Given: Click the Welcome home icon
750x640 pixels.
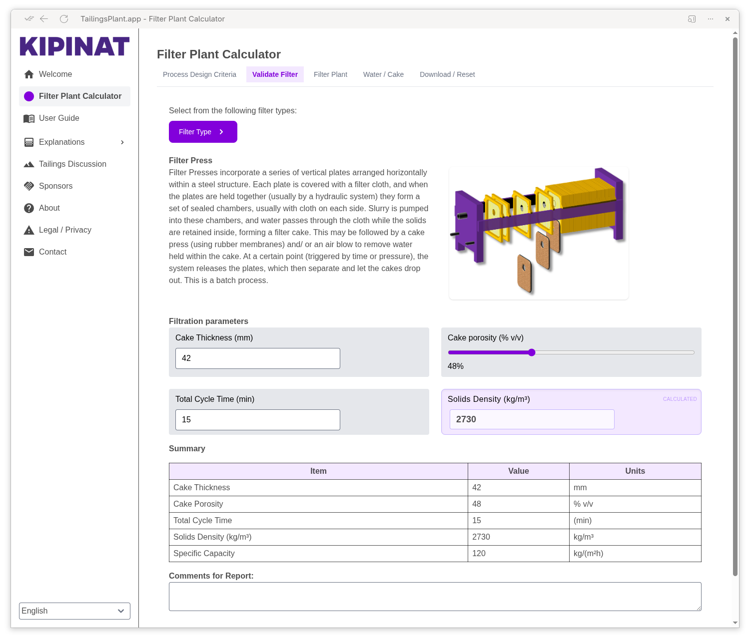Looking at the screenshot, I should coord(29,74).
